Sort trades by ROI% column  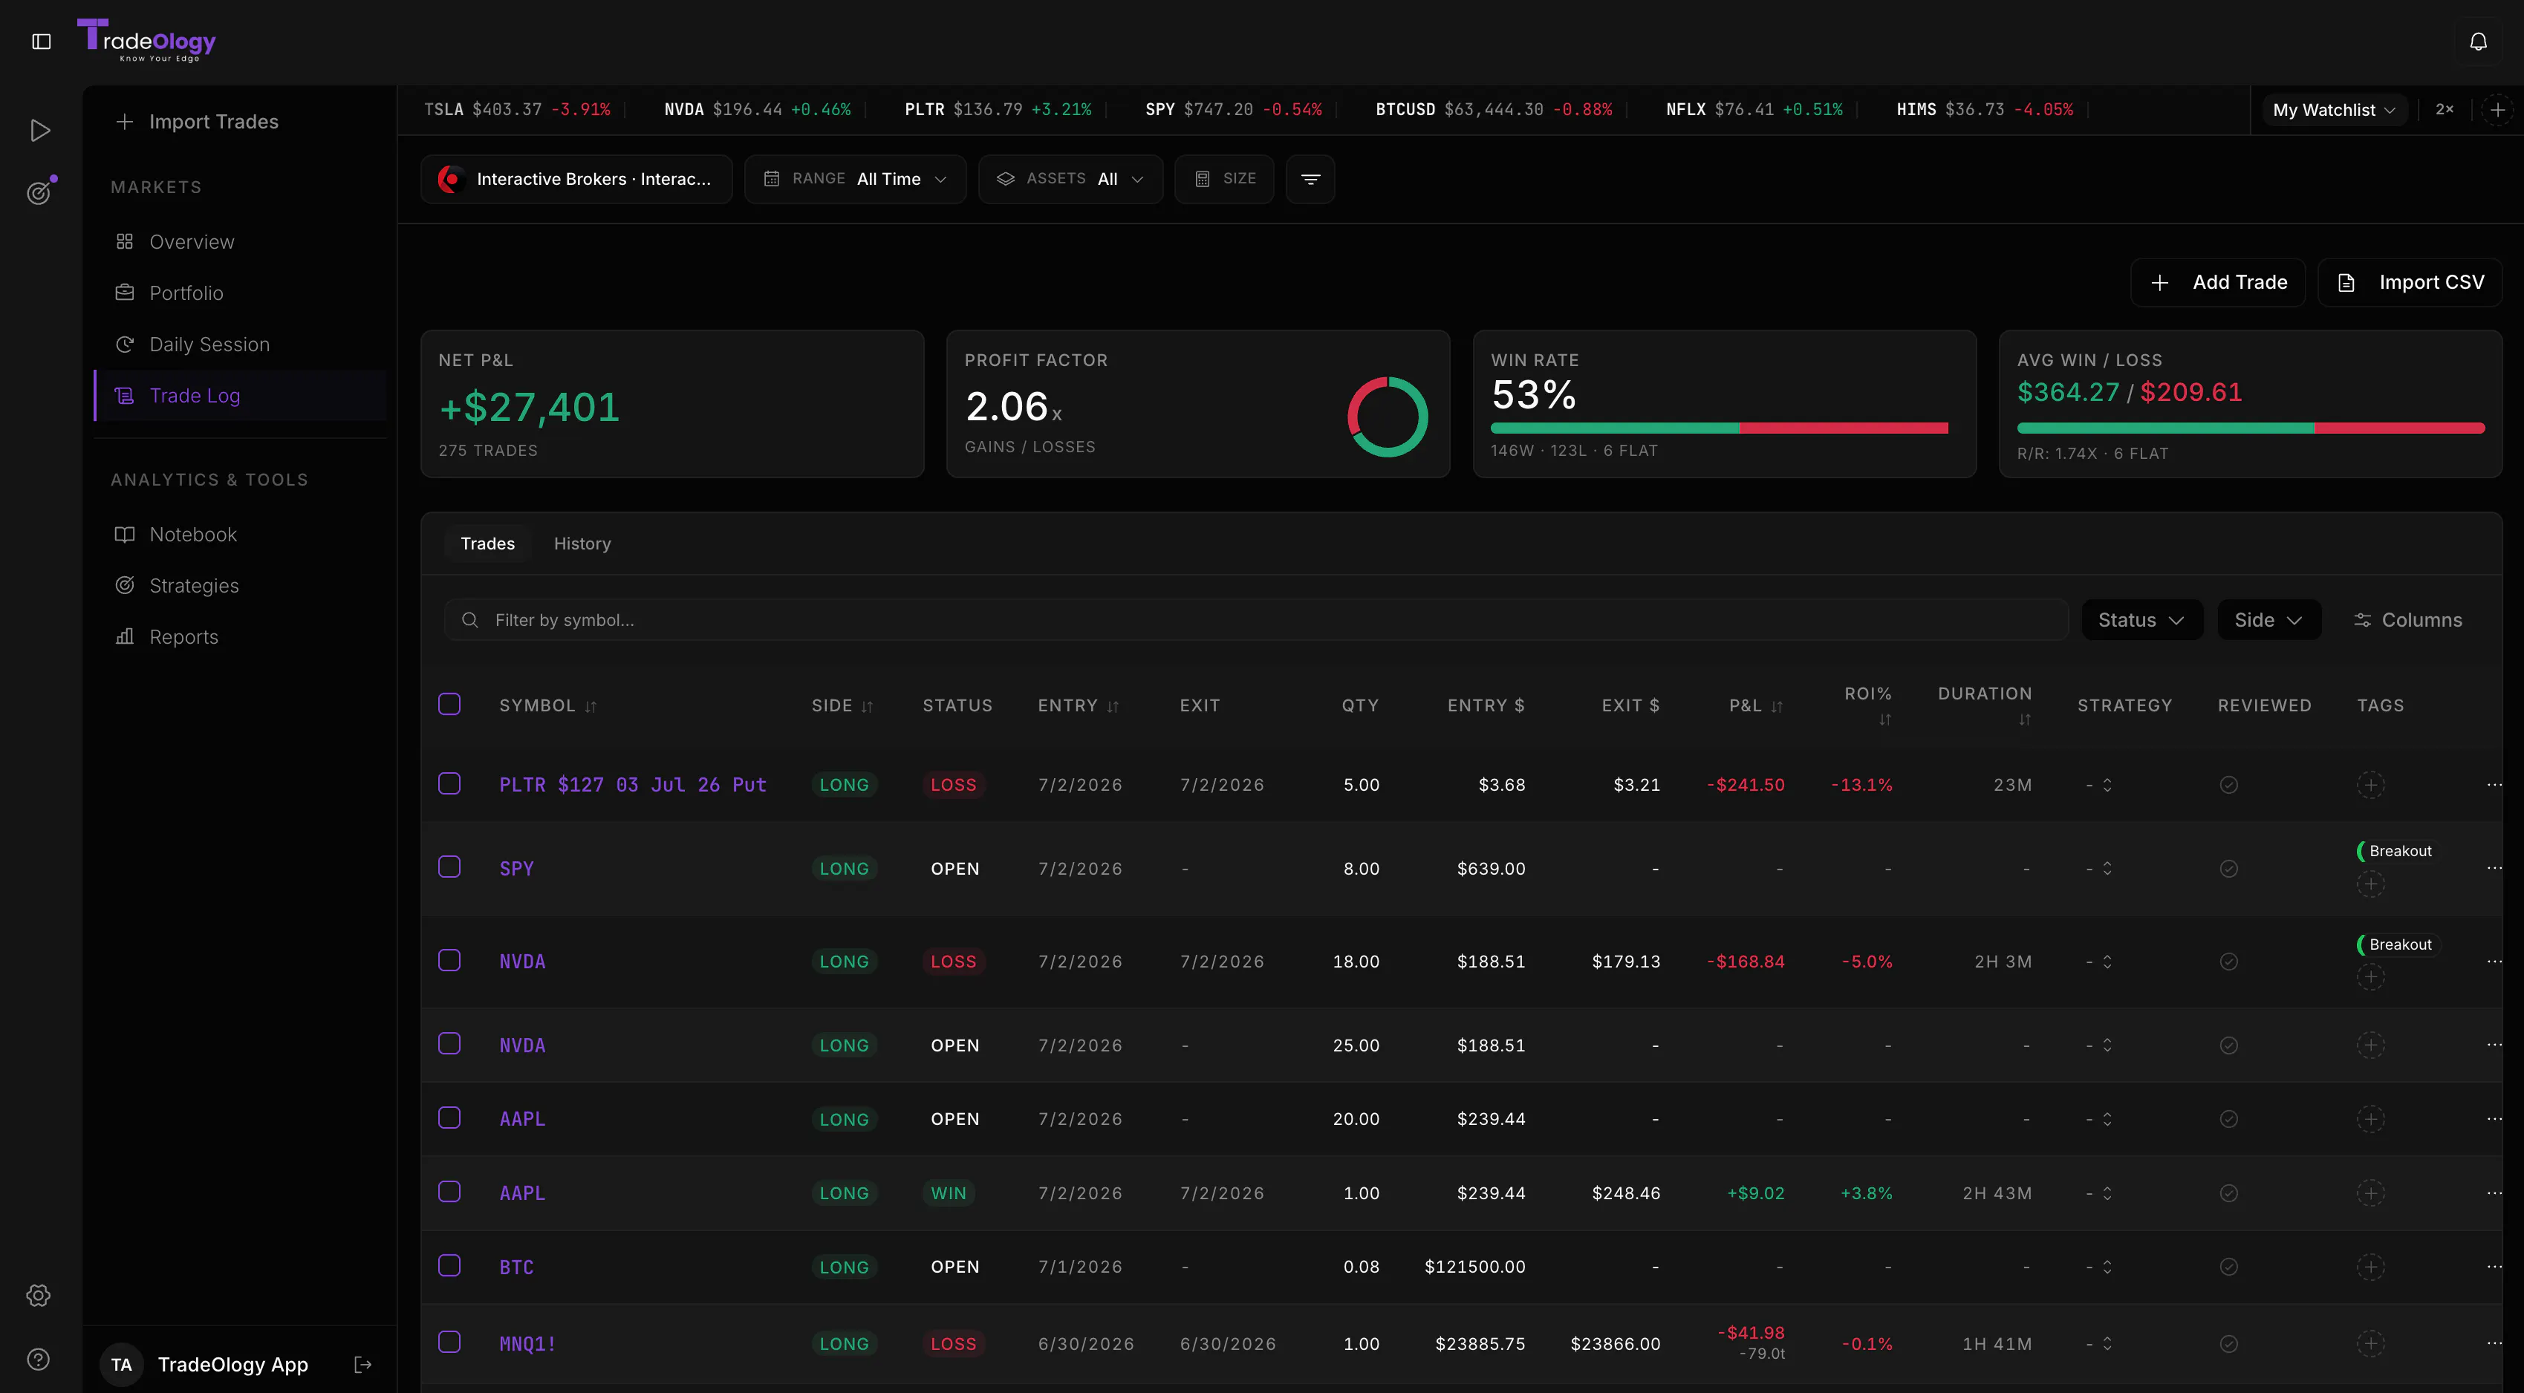click(x=1867, y=705)
